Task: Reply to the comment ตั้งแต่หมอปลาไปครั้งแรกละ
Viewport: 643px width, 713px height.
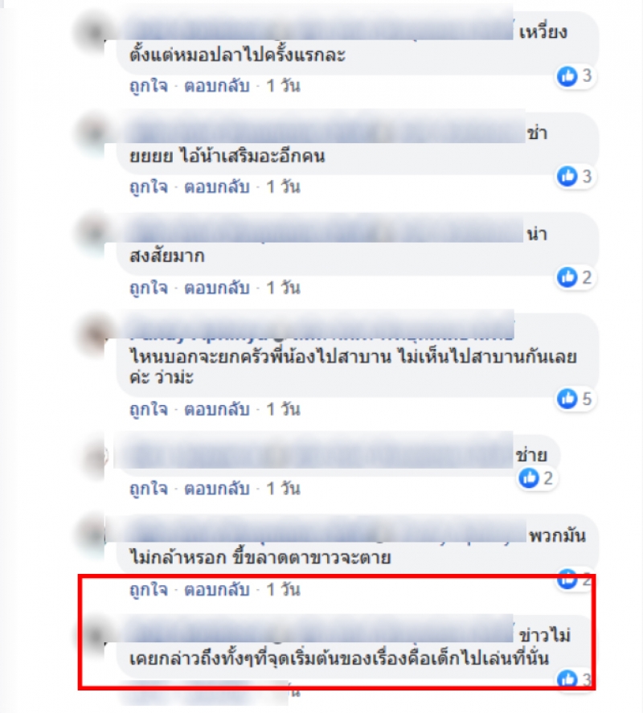Action: coord(217,85)
